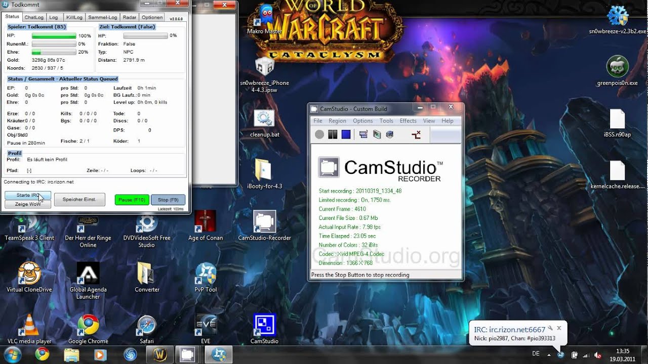The image size is (648, 364).
Task: Toggle CamStudio compact view icon
Action: tap(363, 134)
